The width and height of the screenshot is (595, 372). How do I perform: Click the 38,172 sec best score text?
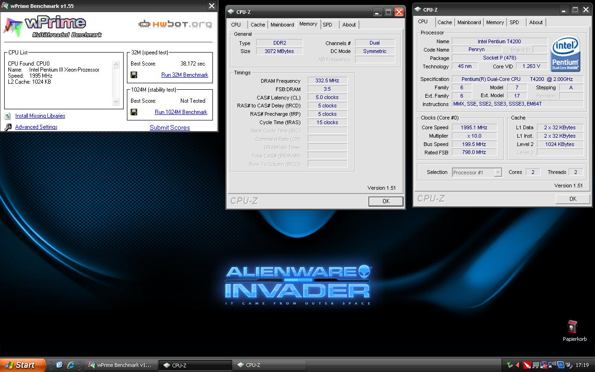192,64
